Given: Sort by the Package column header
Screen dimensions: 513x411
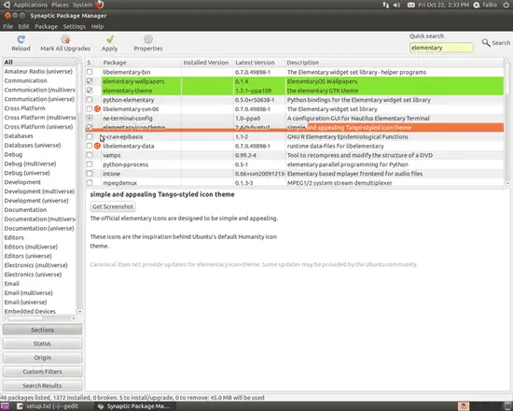Looking at the screenshot, I should pyautogui.click(x=142, y=63).
